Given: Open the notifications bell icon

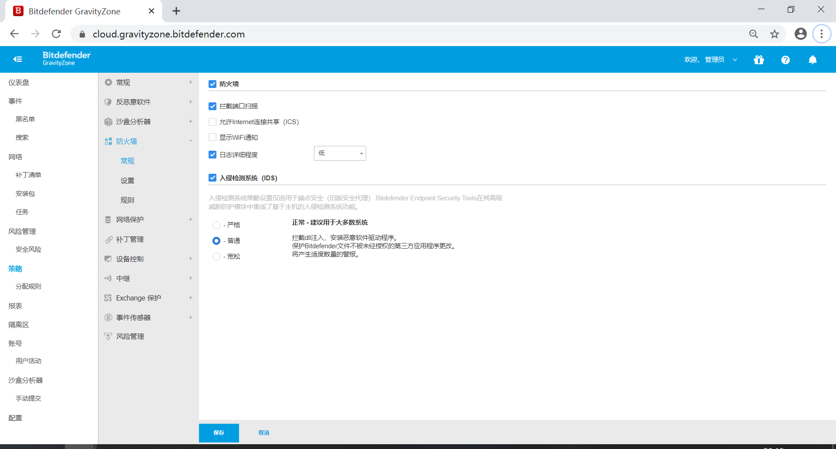Looking at the screenshot, I should 812,60.
